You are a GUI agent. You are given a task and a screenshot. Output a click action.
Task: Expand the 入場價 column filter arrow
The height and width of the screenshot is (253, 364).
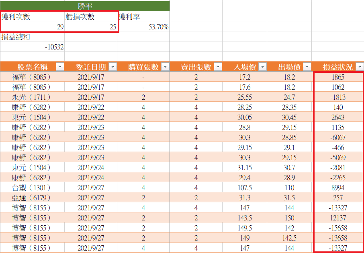pos(263,67)
